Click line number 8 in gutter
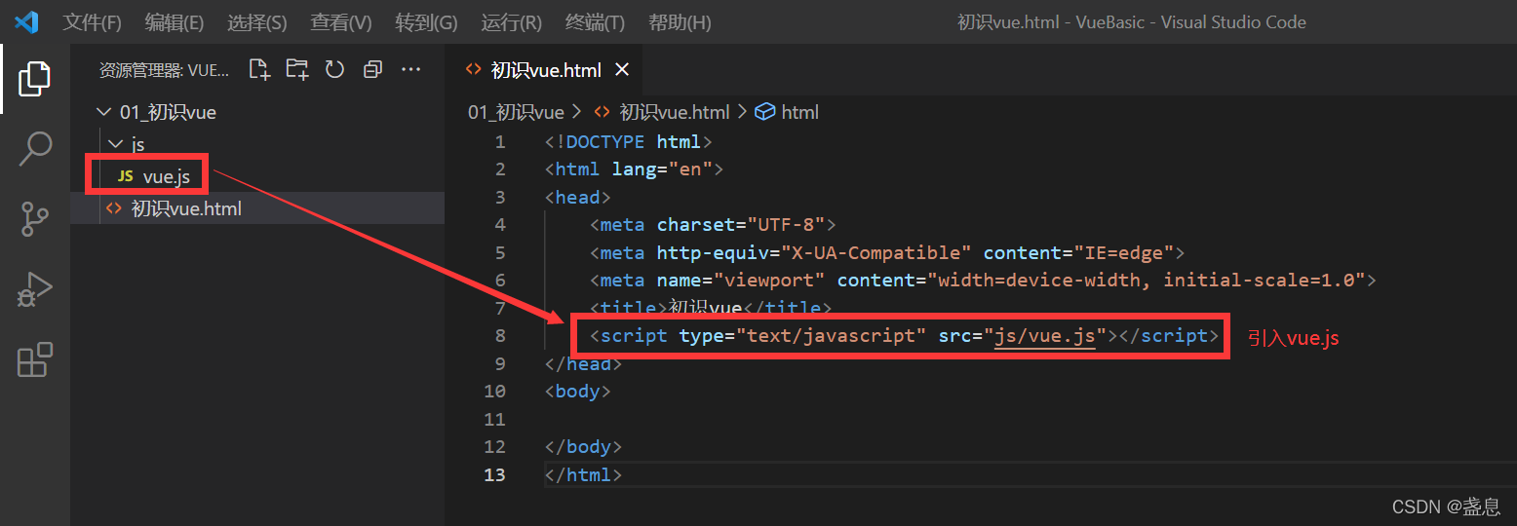 tap(500, 336)
